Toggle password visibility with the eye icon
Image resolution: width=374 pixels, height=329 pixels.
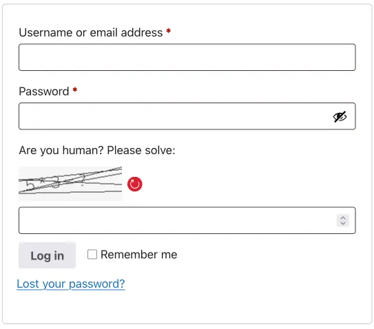(x=340, y=116)
